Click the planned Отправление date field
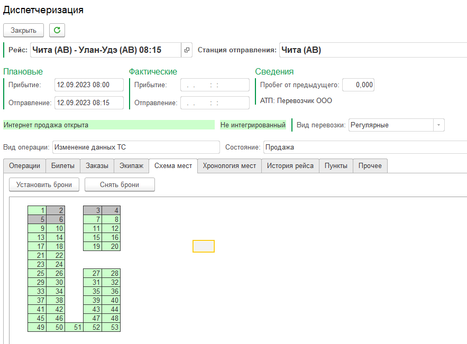The image size is (467, 344). (x=88, y=103)
